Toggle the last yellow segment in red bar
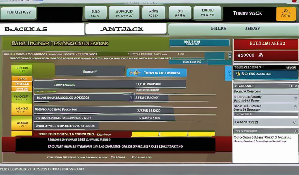This screenshot has width=299, height=175. pyautogui.click(x=201, y=134)
